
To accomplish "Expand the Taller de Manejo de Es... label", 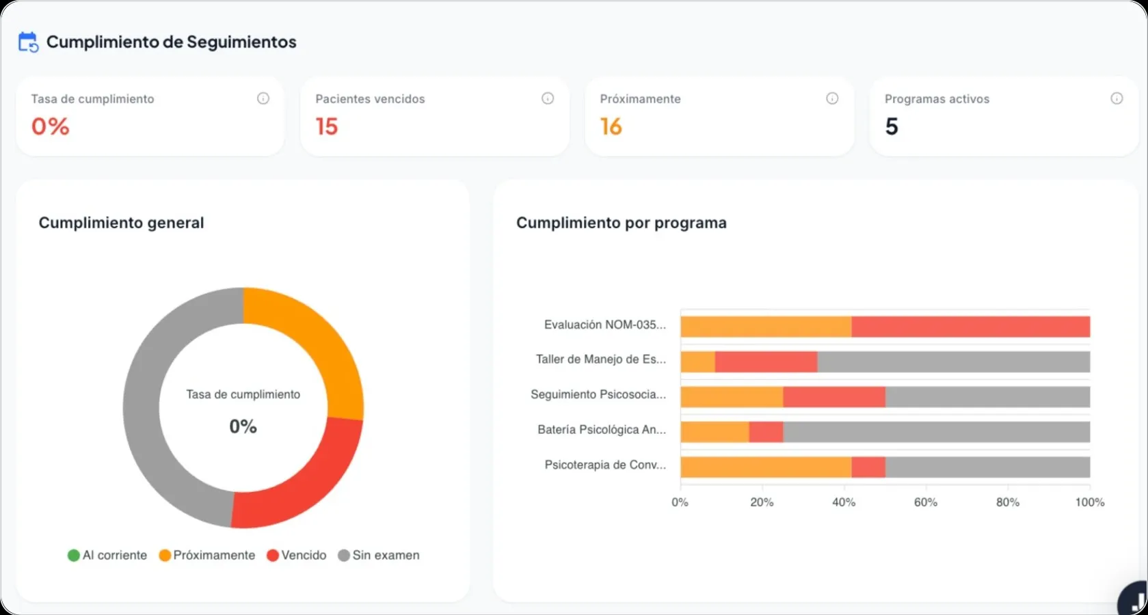I will 600,359.
